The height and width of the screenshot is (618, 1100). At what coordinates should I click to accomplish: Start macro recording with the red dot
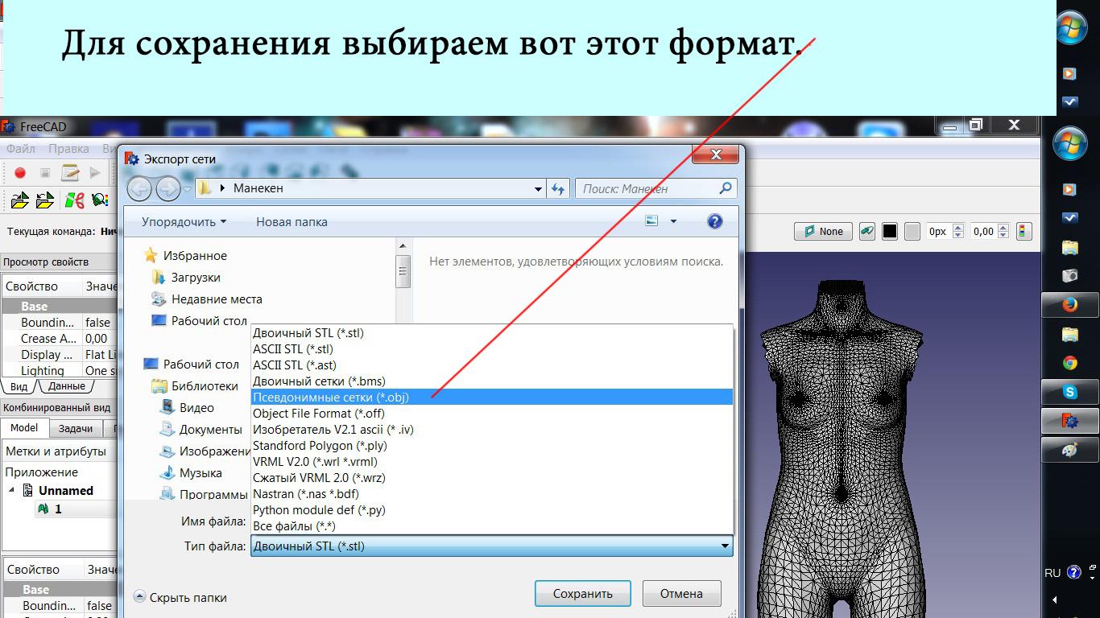pos(20,172)
